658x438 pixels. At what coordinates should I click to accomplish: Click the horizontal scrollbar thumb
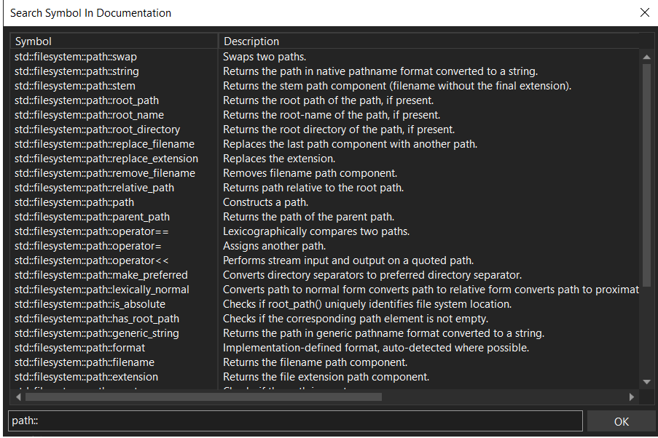coord(203,397)
